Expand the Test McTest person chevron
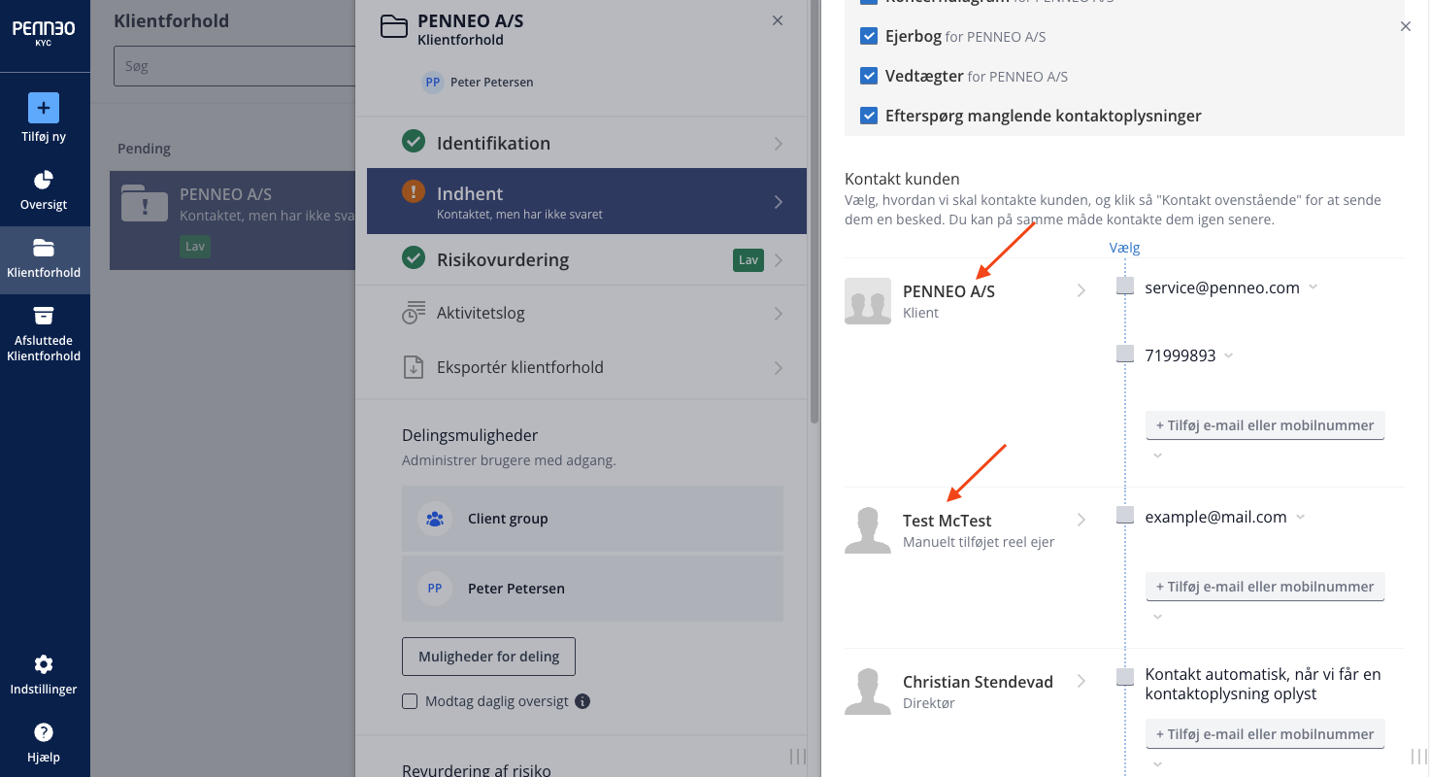Image resolution: width=1430 pixels, height=777 pixels. coord(1081,521)
